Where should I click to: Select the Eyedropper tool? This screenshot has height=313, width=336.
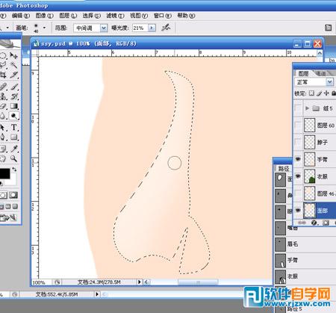pyautogui.click(x=14, y=149)
